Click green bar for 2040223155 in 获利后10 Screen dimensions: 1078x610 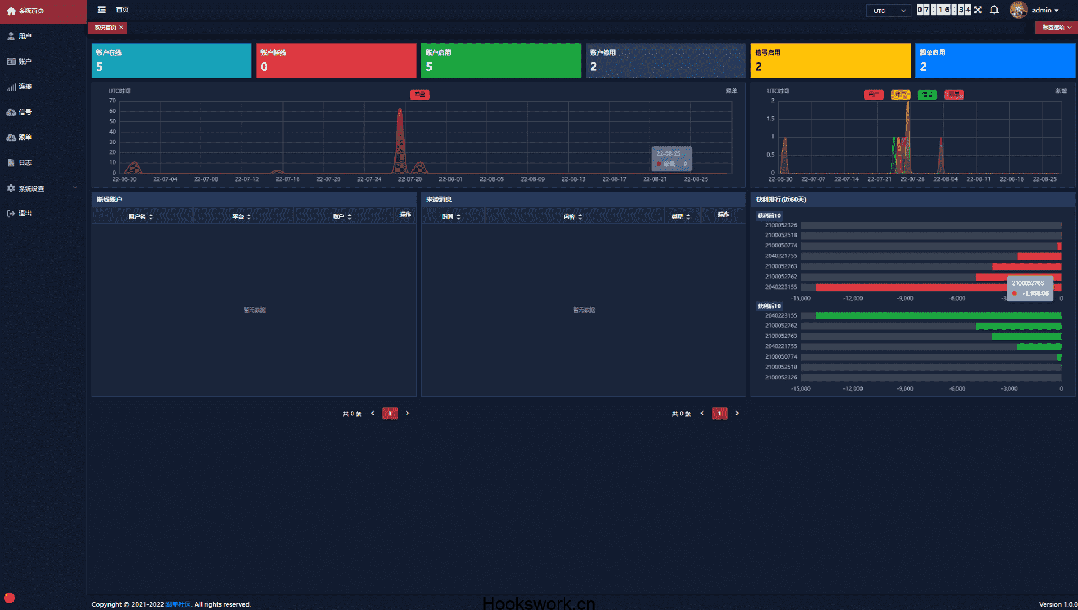tap(938, 316)
